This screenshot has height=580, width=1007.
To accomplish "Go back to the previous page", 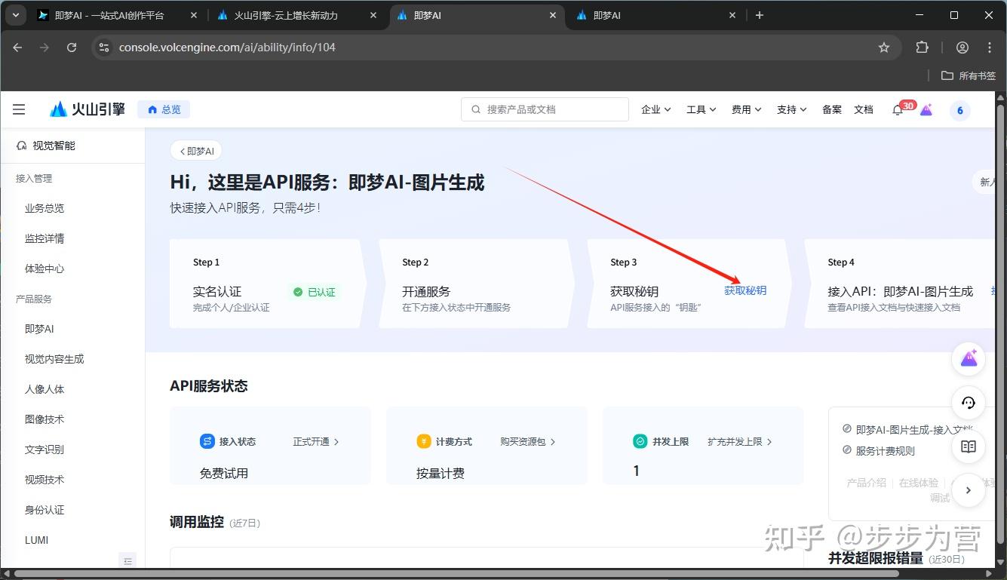I will pos(17,48).
